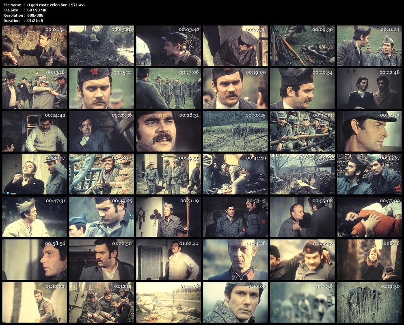Select the close-up frame 00:28:31
Viewport: 404px width, 325px height.
(169, 131)
